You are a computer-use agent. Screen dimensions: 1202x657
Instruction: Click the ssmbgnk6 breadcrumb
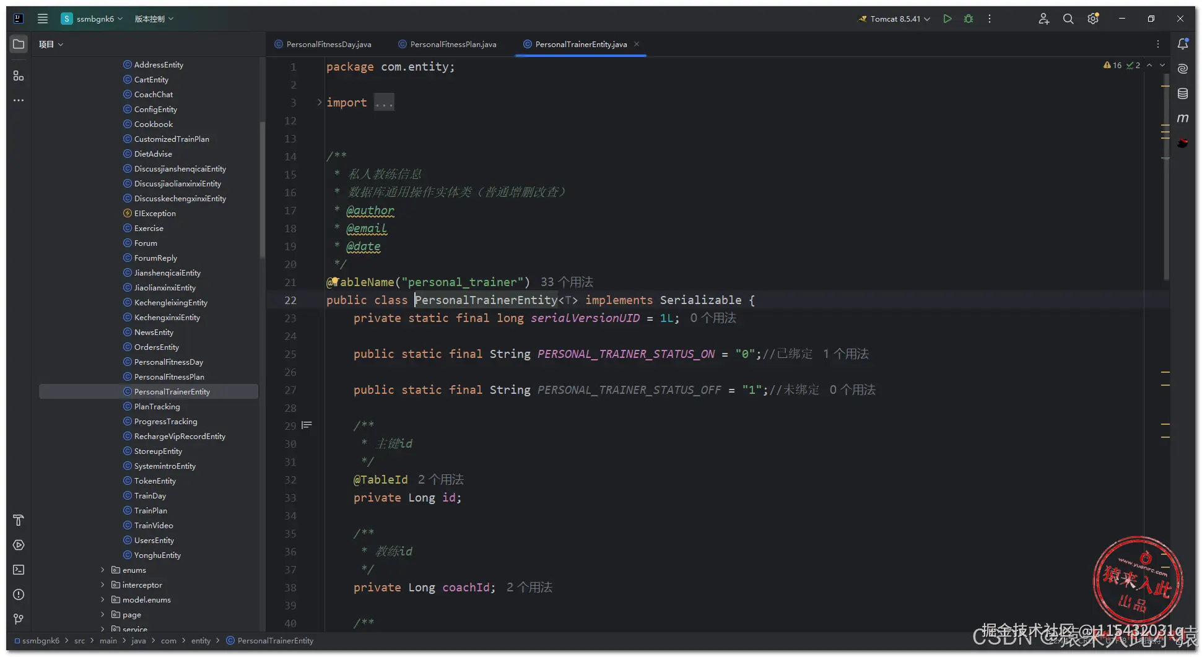point(37,640)
